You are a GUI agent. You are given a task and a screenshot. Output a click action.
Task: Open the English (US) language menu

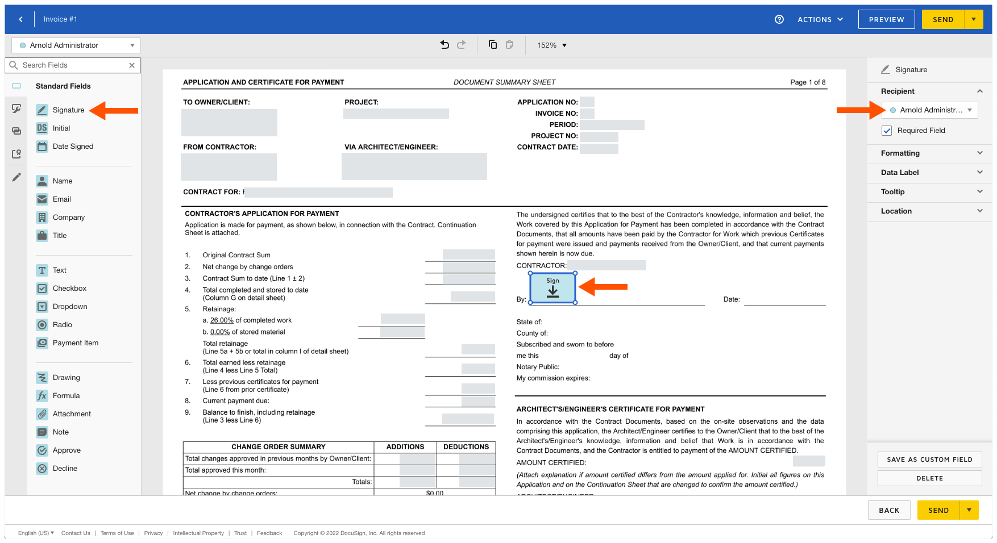[36, 533]
